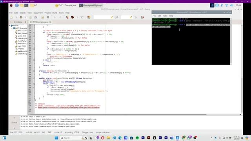Open the Edit menu in Geany

[16, 13]
